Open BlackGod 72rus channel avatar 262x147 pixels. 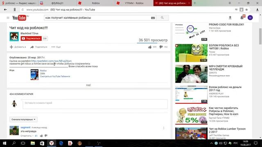(x=14, y=36)
